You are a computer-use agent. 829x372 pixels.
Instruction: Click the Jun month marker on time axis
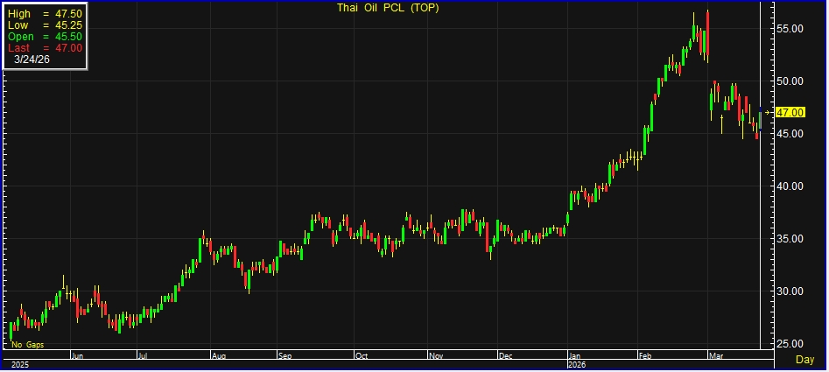76,356
